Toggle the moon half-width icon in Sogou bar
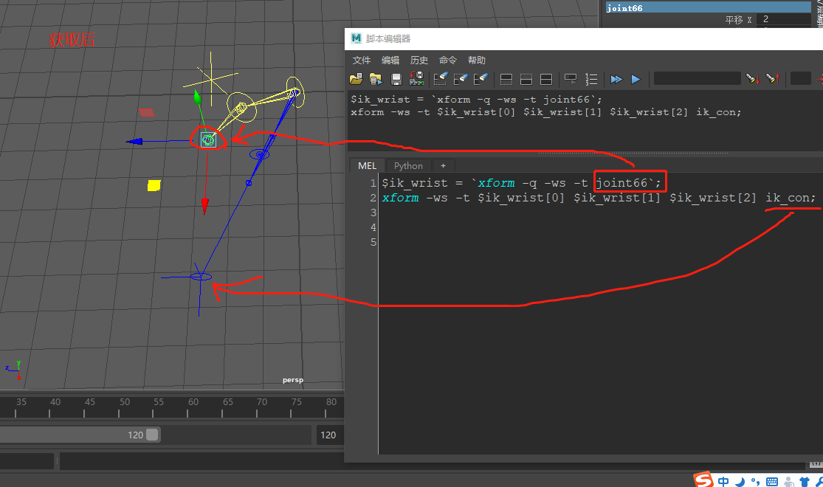The image size is (823, 487). (x=740, y=482)
